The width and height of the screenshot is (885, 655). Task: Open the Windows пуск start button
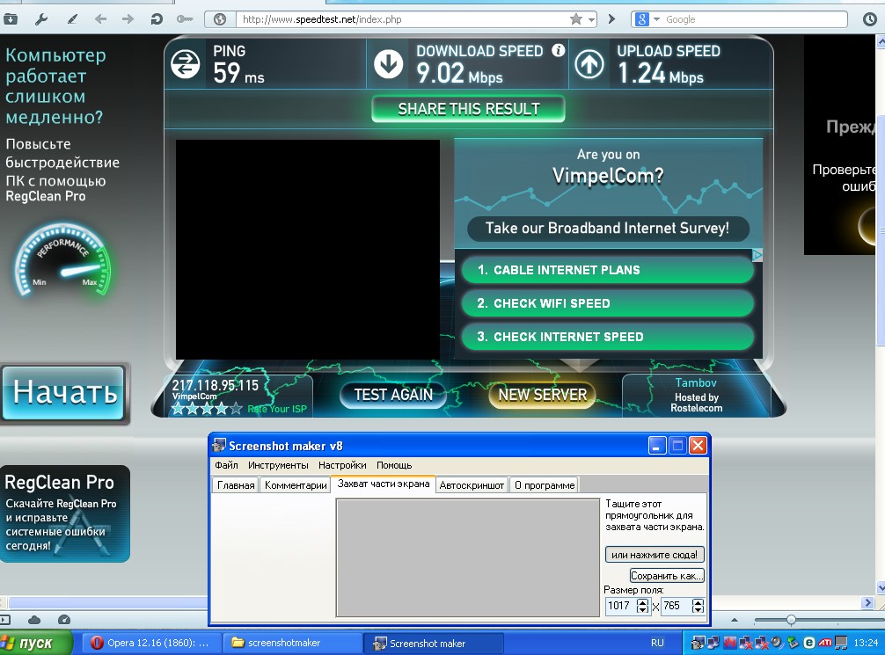click(x=35, y=644)
